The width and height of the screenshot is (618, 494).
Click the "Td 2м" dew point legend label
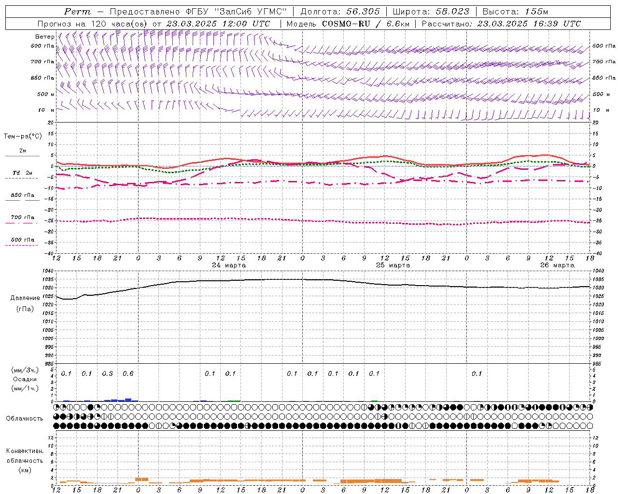(x=23, y=173)
